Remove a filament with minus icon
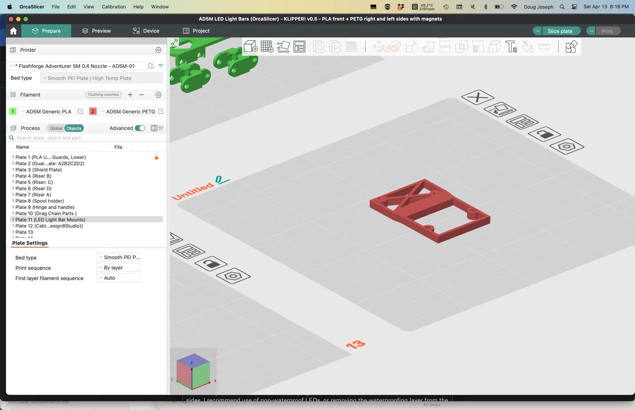Image resolution: width=635 pixels, height=410 pixels. pyautogui.click(x=142, y=95)
